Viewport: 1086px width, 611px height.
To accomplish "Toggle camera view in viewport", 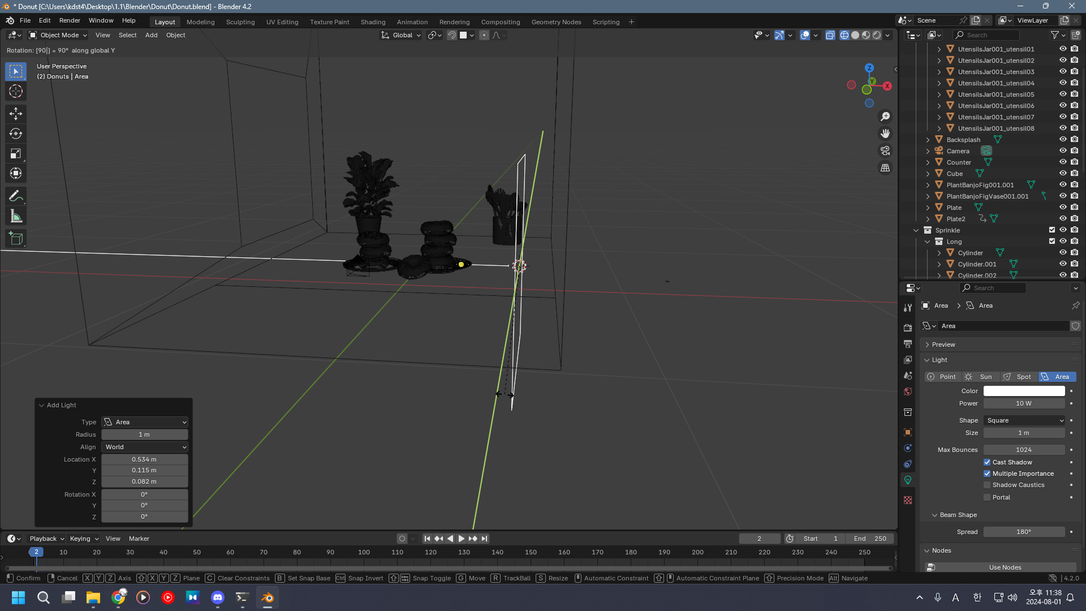I will pyautogui.click(x=885, y=150).
